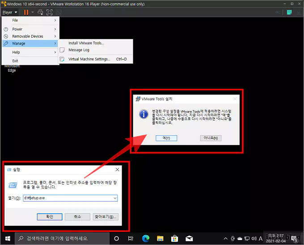The width and height of the screenshot is (304, 245).
Task: Toggle Unity mode icon in toolbar
Action: tap(59, 13)
